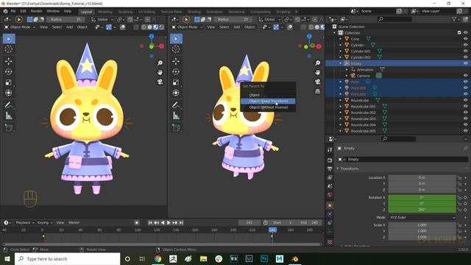
Task: Open File Explorer from the taskbar
Action: point(203,258)
